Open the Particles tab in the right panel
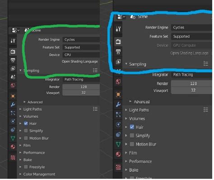214x180 pixels. click(x=118, y=114)
